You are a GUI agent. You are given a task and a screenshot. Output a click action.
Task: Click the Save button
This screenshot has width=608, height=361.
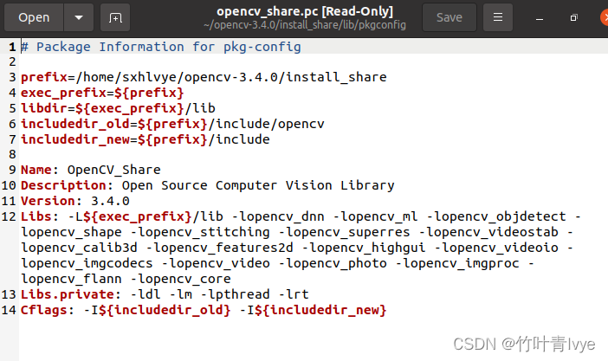(449, 17)
